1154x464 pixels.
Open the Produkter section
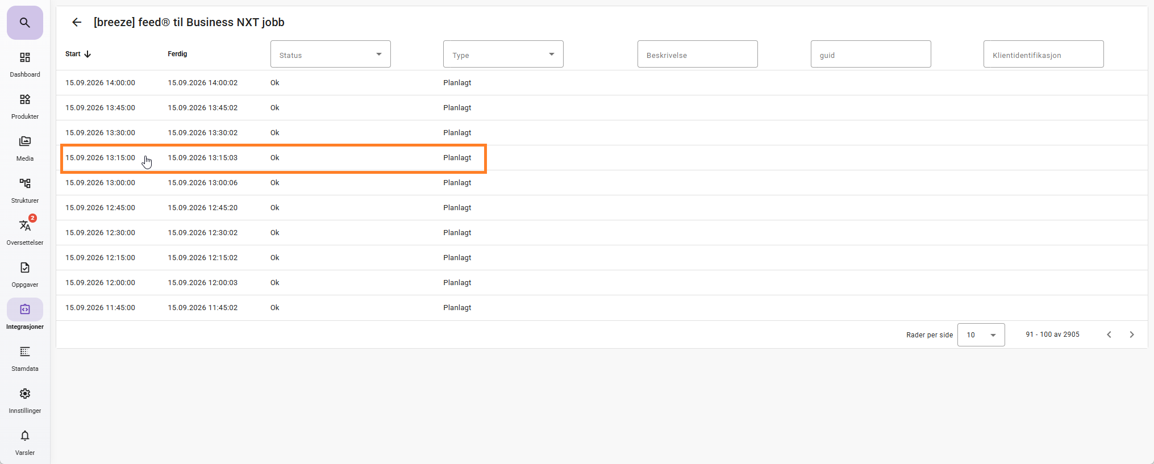[x=25, y=107]
